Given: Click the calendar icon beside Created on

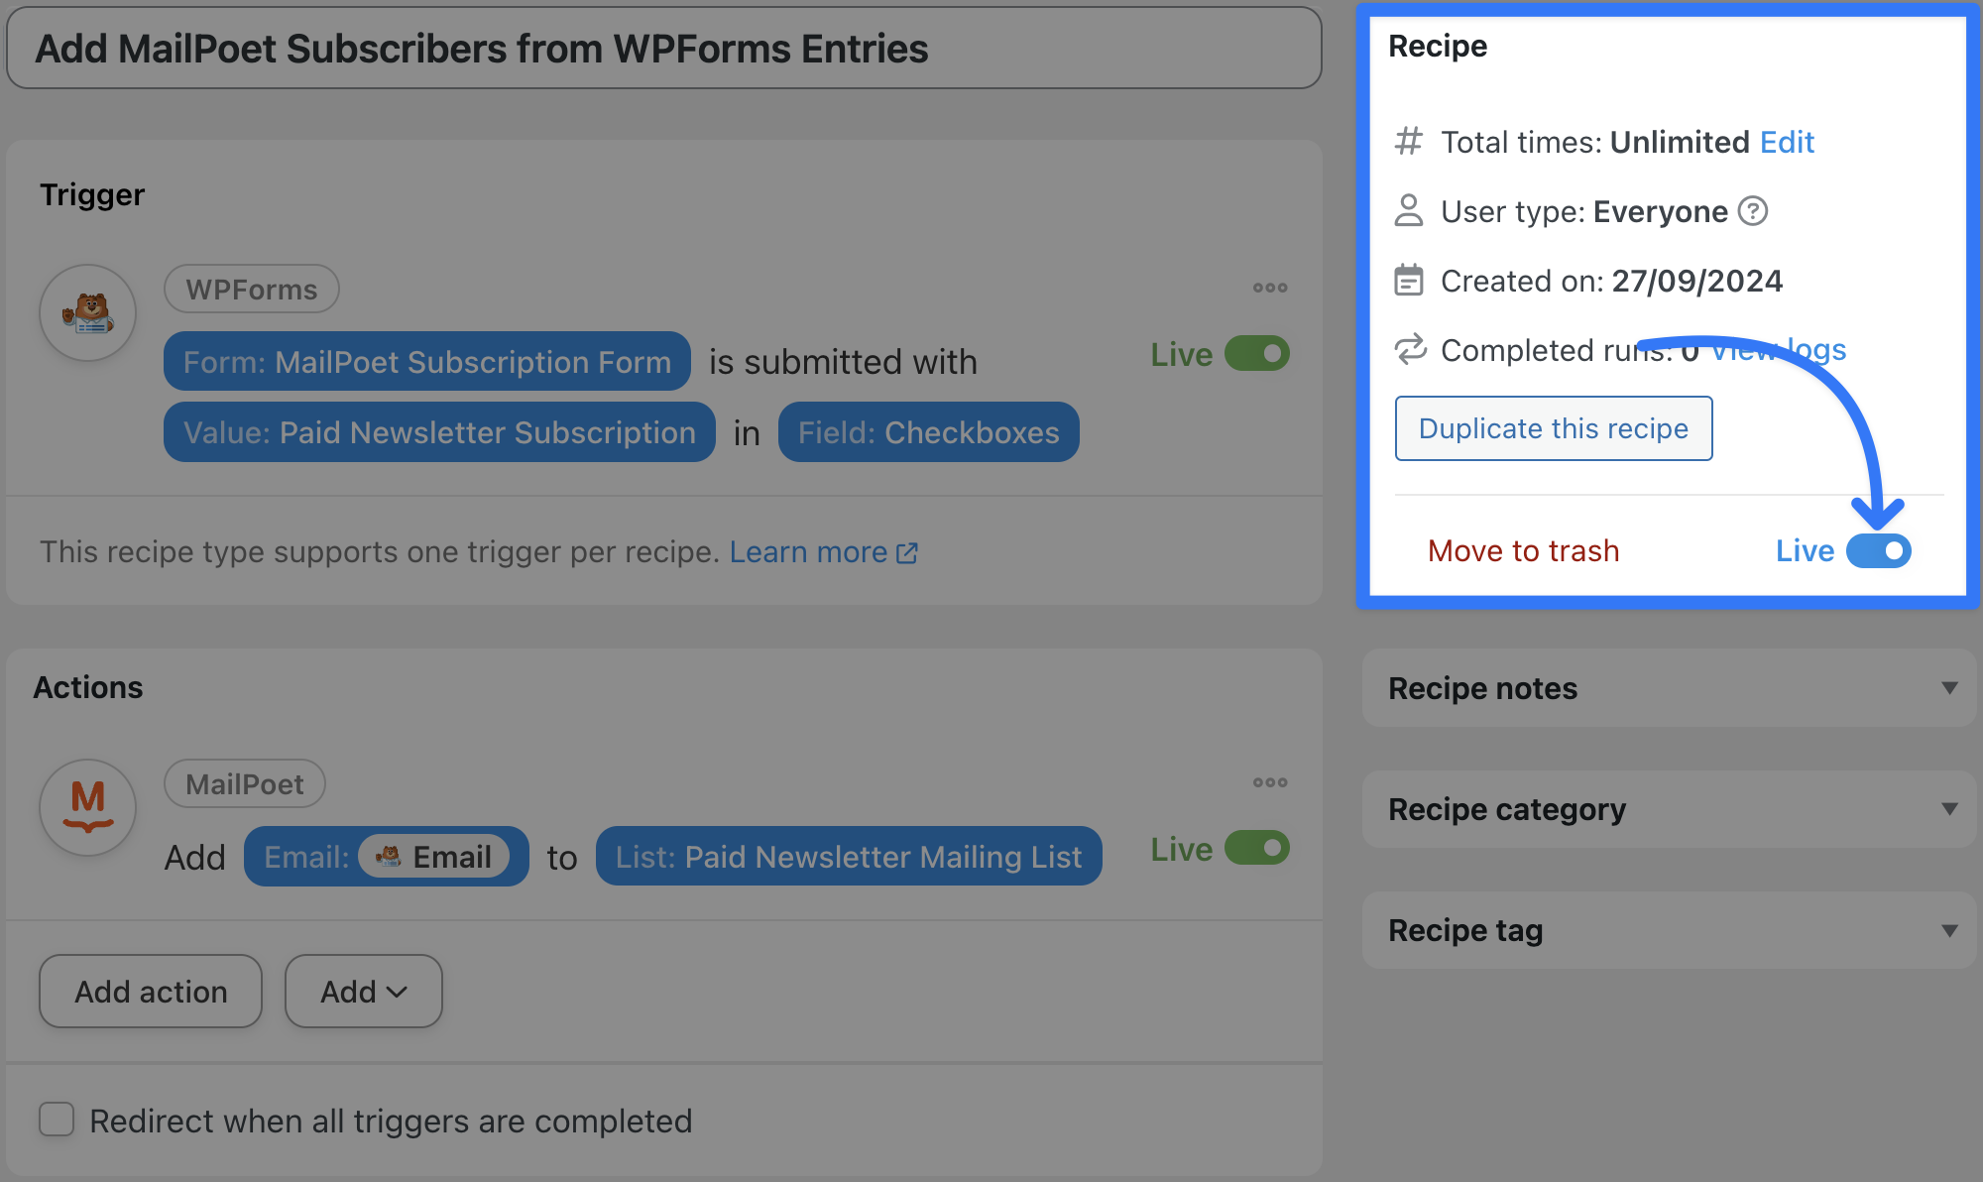Looking at the screenshot, I should [x=1408, y=281].
